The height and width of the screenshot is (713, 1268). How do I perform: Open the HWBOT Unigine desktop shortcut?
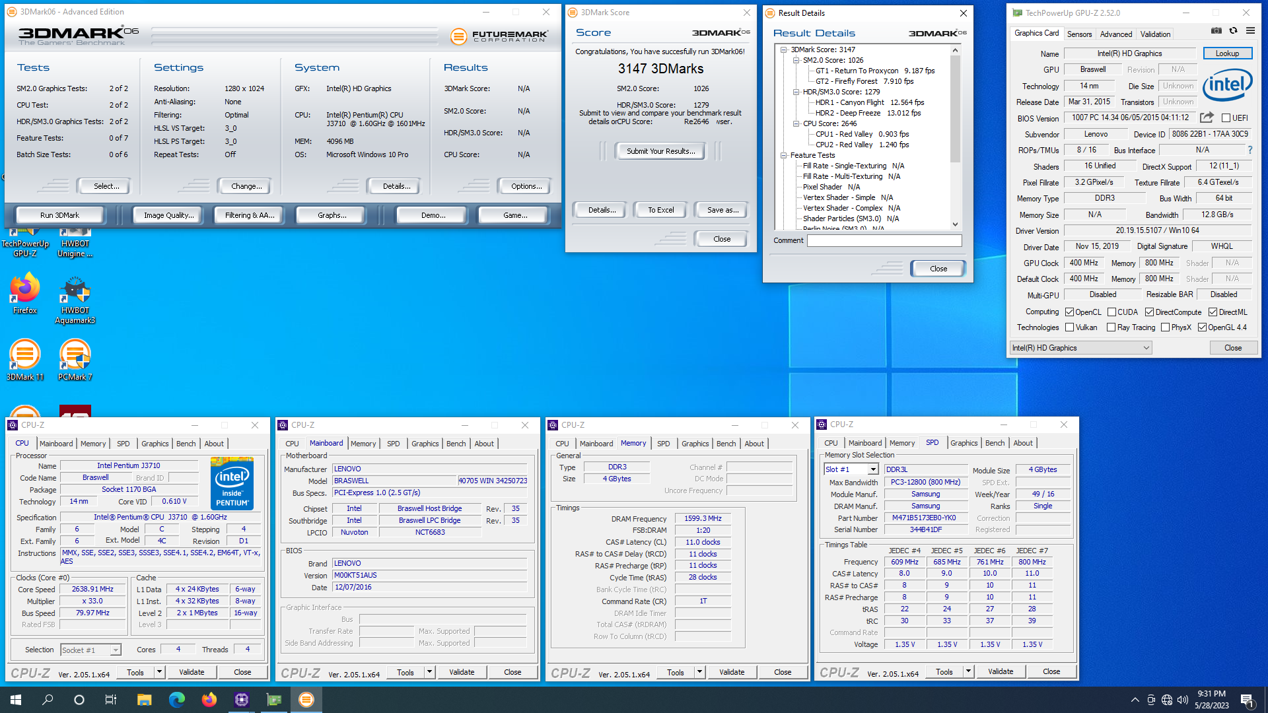pos(75,242)
